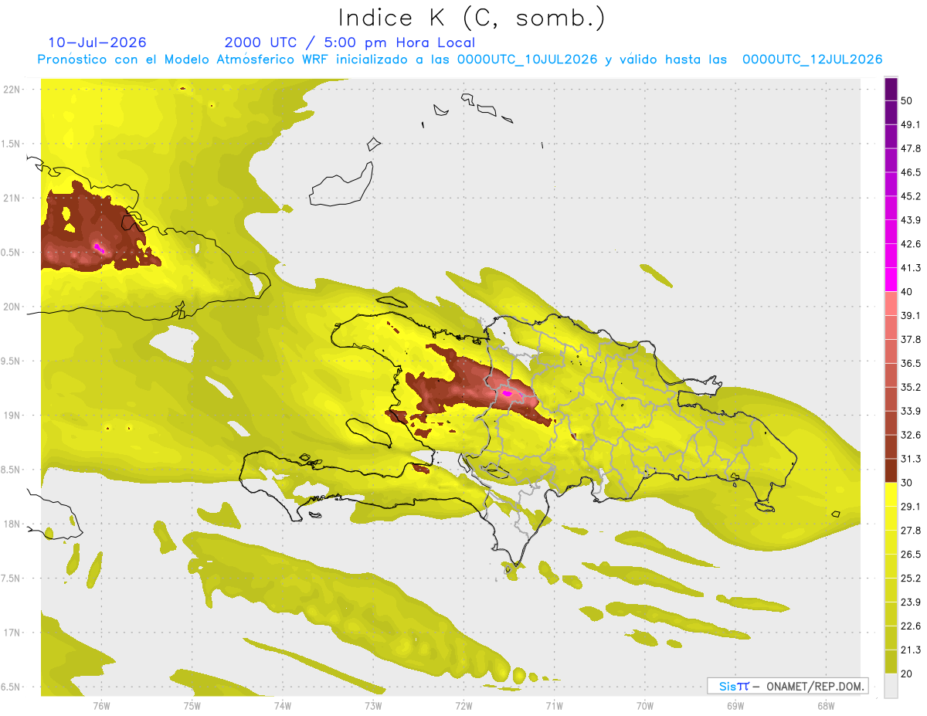Click the '35.2' color scale label
927x716 pixels.
tap(912, 387)
